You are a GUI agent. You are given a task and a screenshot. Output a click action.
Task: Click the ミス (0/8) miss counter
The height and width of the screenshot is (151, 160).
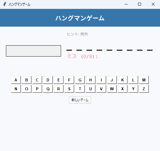pos(82,56)
